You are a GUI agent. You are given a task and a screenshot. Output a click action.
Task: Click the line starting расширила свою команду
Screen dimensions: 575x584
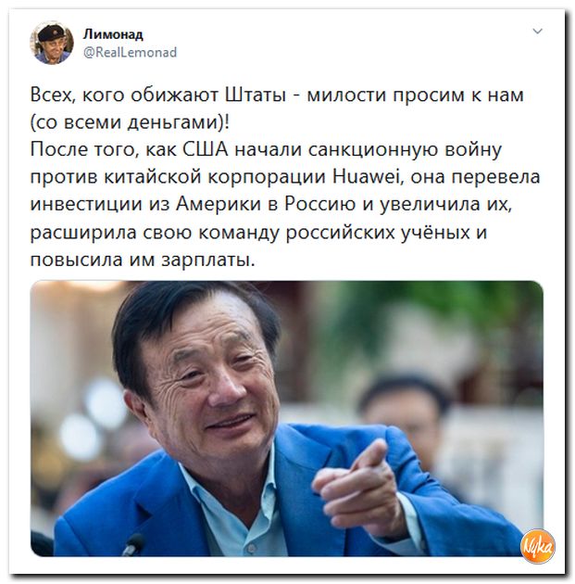pos(258,233)
